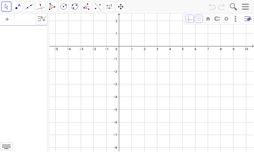Open graphics settings gear
The width and height of the screenshot is (254, 152).
[x=226, y=19]
